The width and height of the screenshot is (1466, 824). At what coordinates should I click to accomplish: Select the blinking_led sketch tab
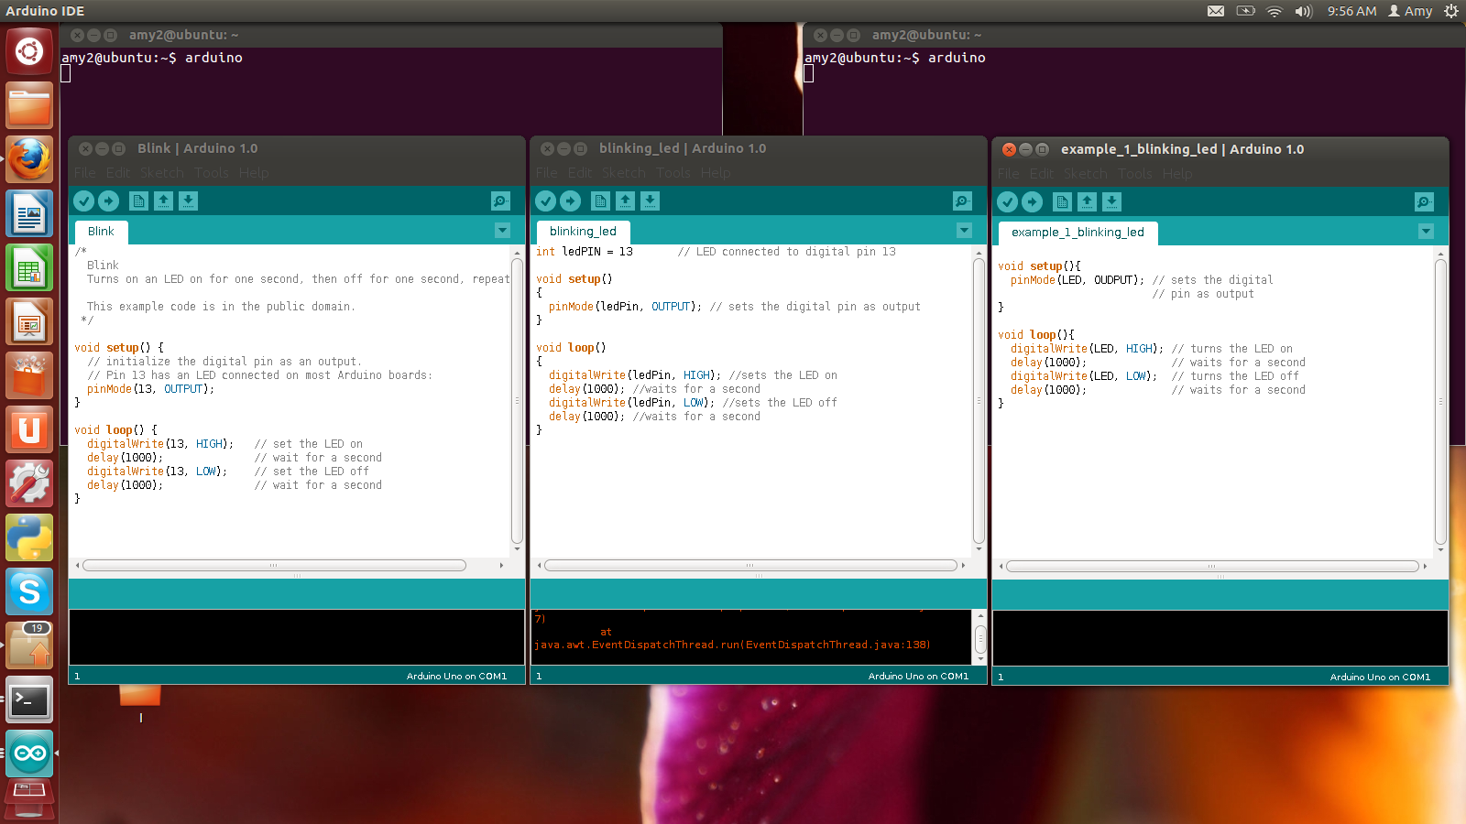(x=583, y=232)
